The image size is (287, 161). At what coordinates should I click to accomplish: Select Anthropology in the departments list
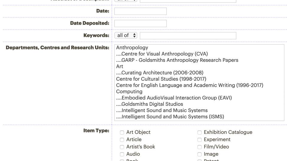point(132,48)
